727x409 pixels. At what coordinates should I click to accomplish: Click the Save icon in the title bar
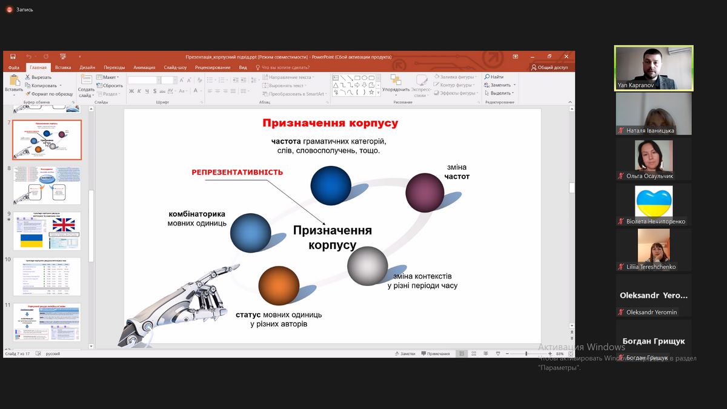pos(12,56)
